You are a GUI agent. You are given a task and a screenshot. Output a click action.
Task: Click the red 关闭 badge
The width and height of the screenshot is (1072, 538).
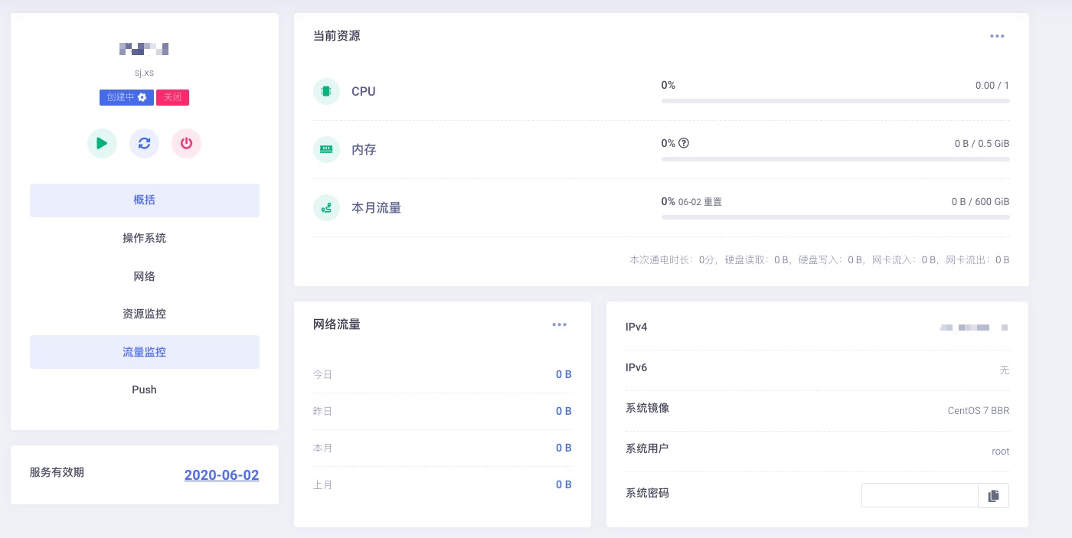(172, 97)
